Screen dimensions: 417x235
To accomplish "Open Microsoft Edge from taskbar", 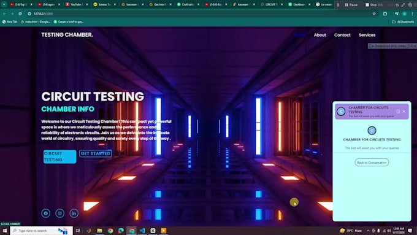I will coord(121,231).
